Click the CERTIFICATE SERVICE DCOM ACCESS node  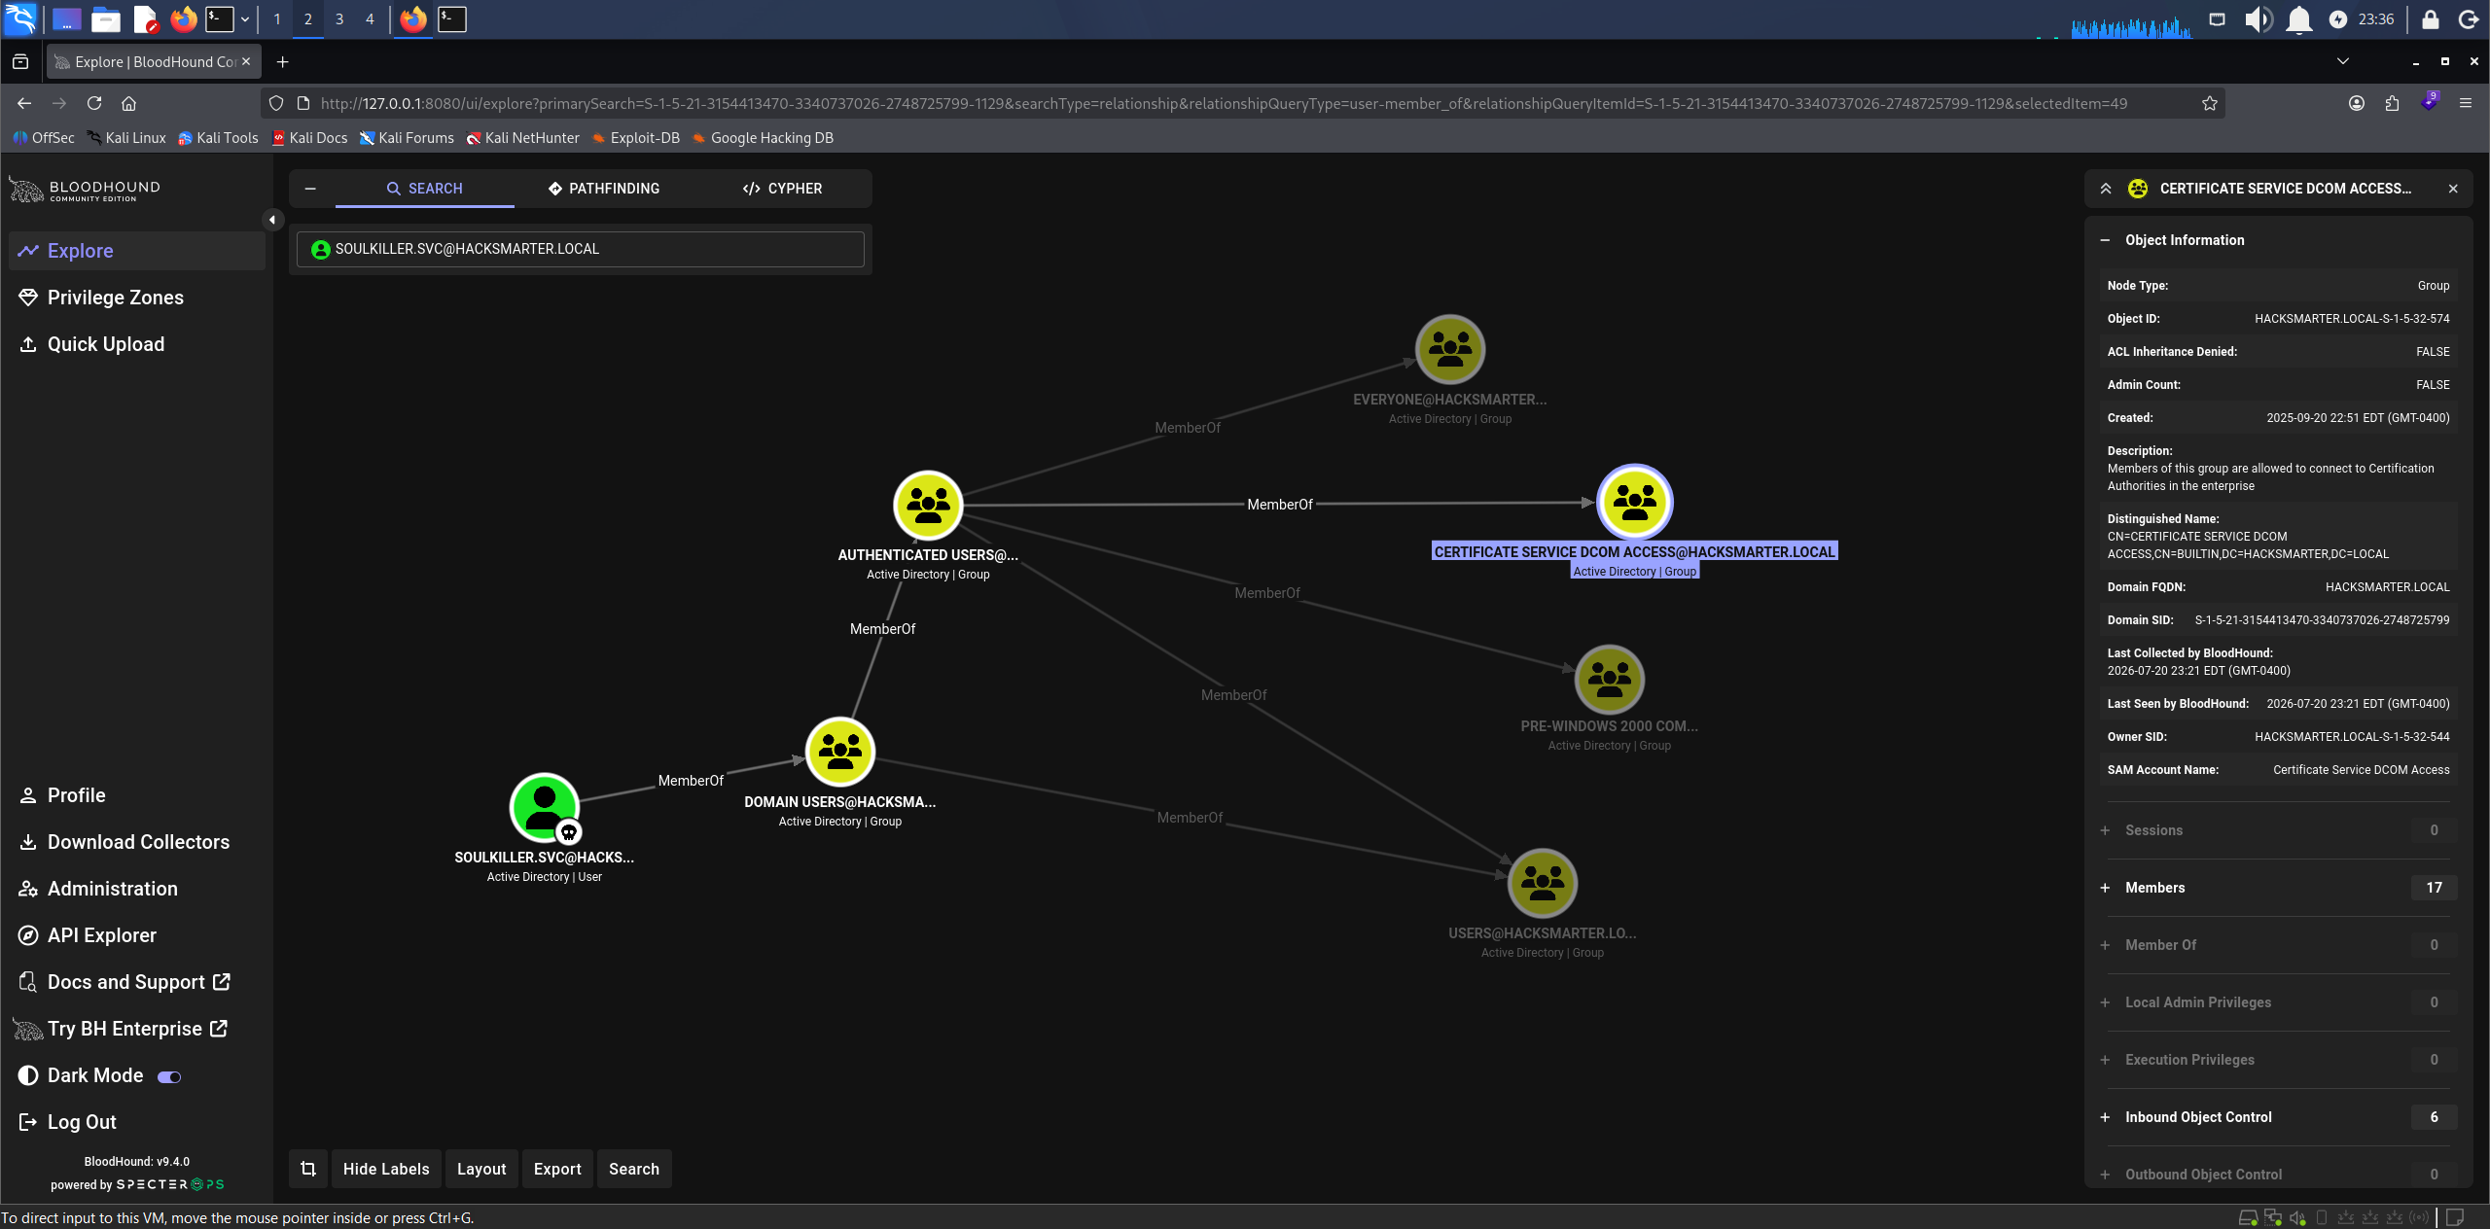1635,502
